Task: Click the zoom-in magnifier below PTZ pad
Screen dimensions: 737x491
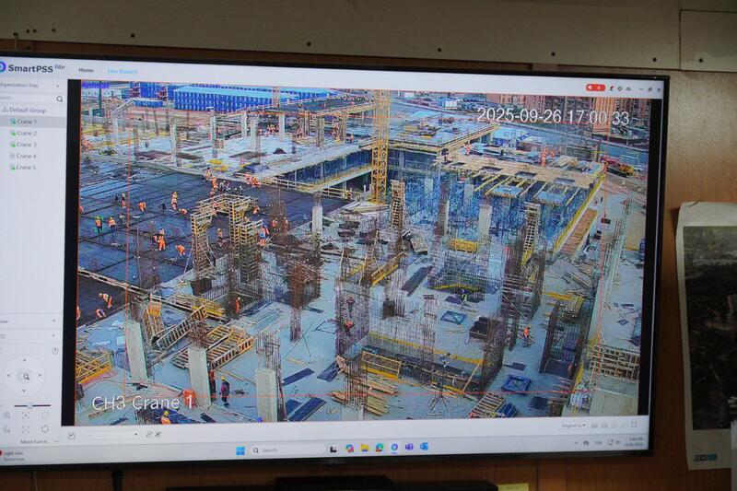Action: click(7, 415)
